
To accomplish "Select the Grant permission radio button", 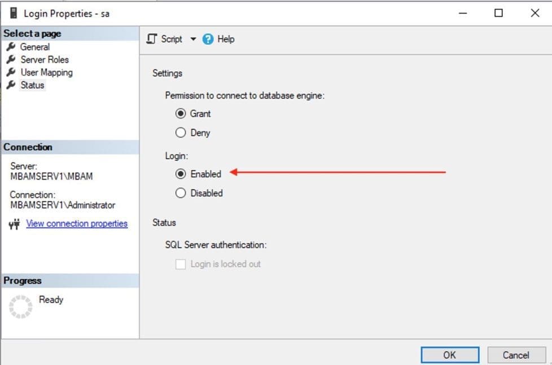I will [181, 114].
